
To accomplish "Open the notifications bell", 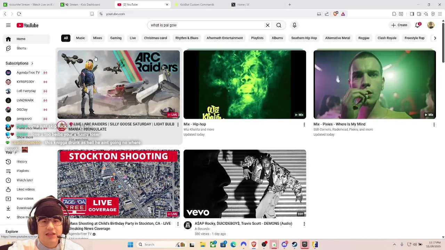I will (418, 25).
